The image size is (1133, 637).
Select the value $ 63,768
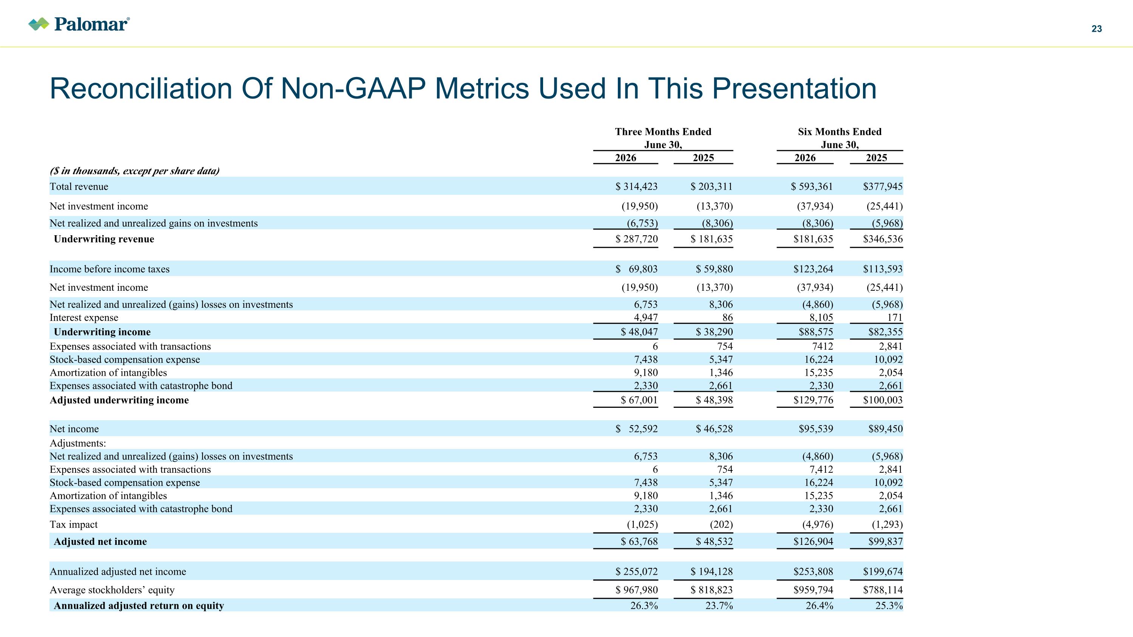[x=639, y=541]
